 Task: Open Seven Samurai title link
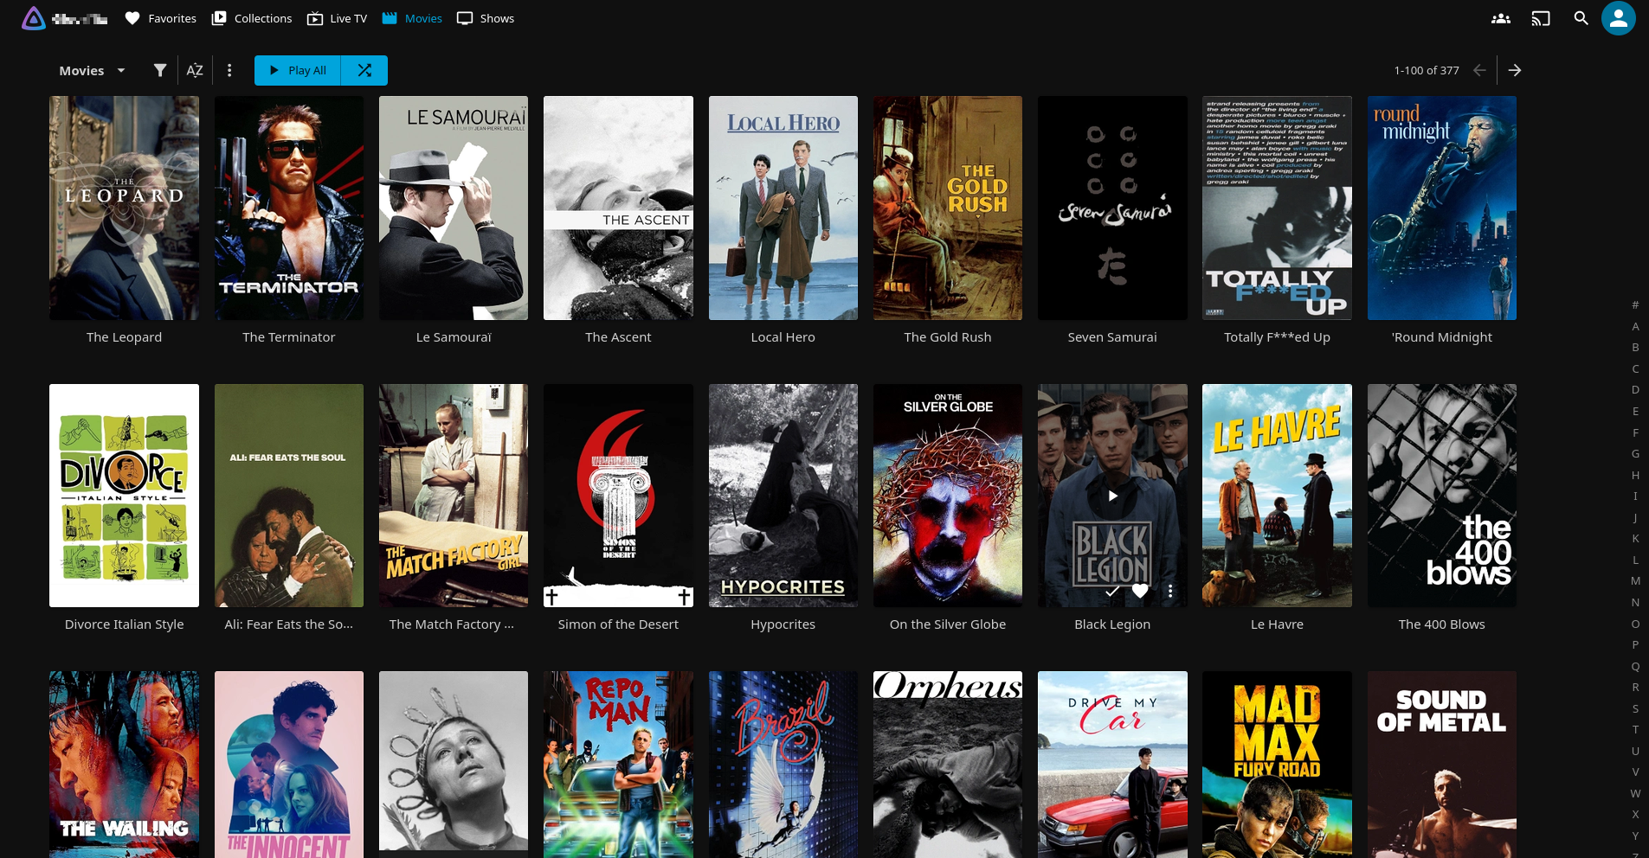pos(1112,337)
